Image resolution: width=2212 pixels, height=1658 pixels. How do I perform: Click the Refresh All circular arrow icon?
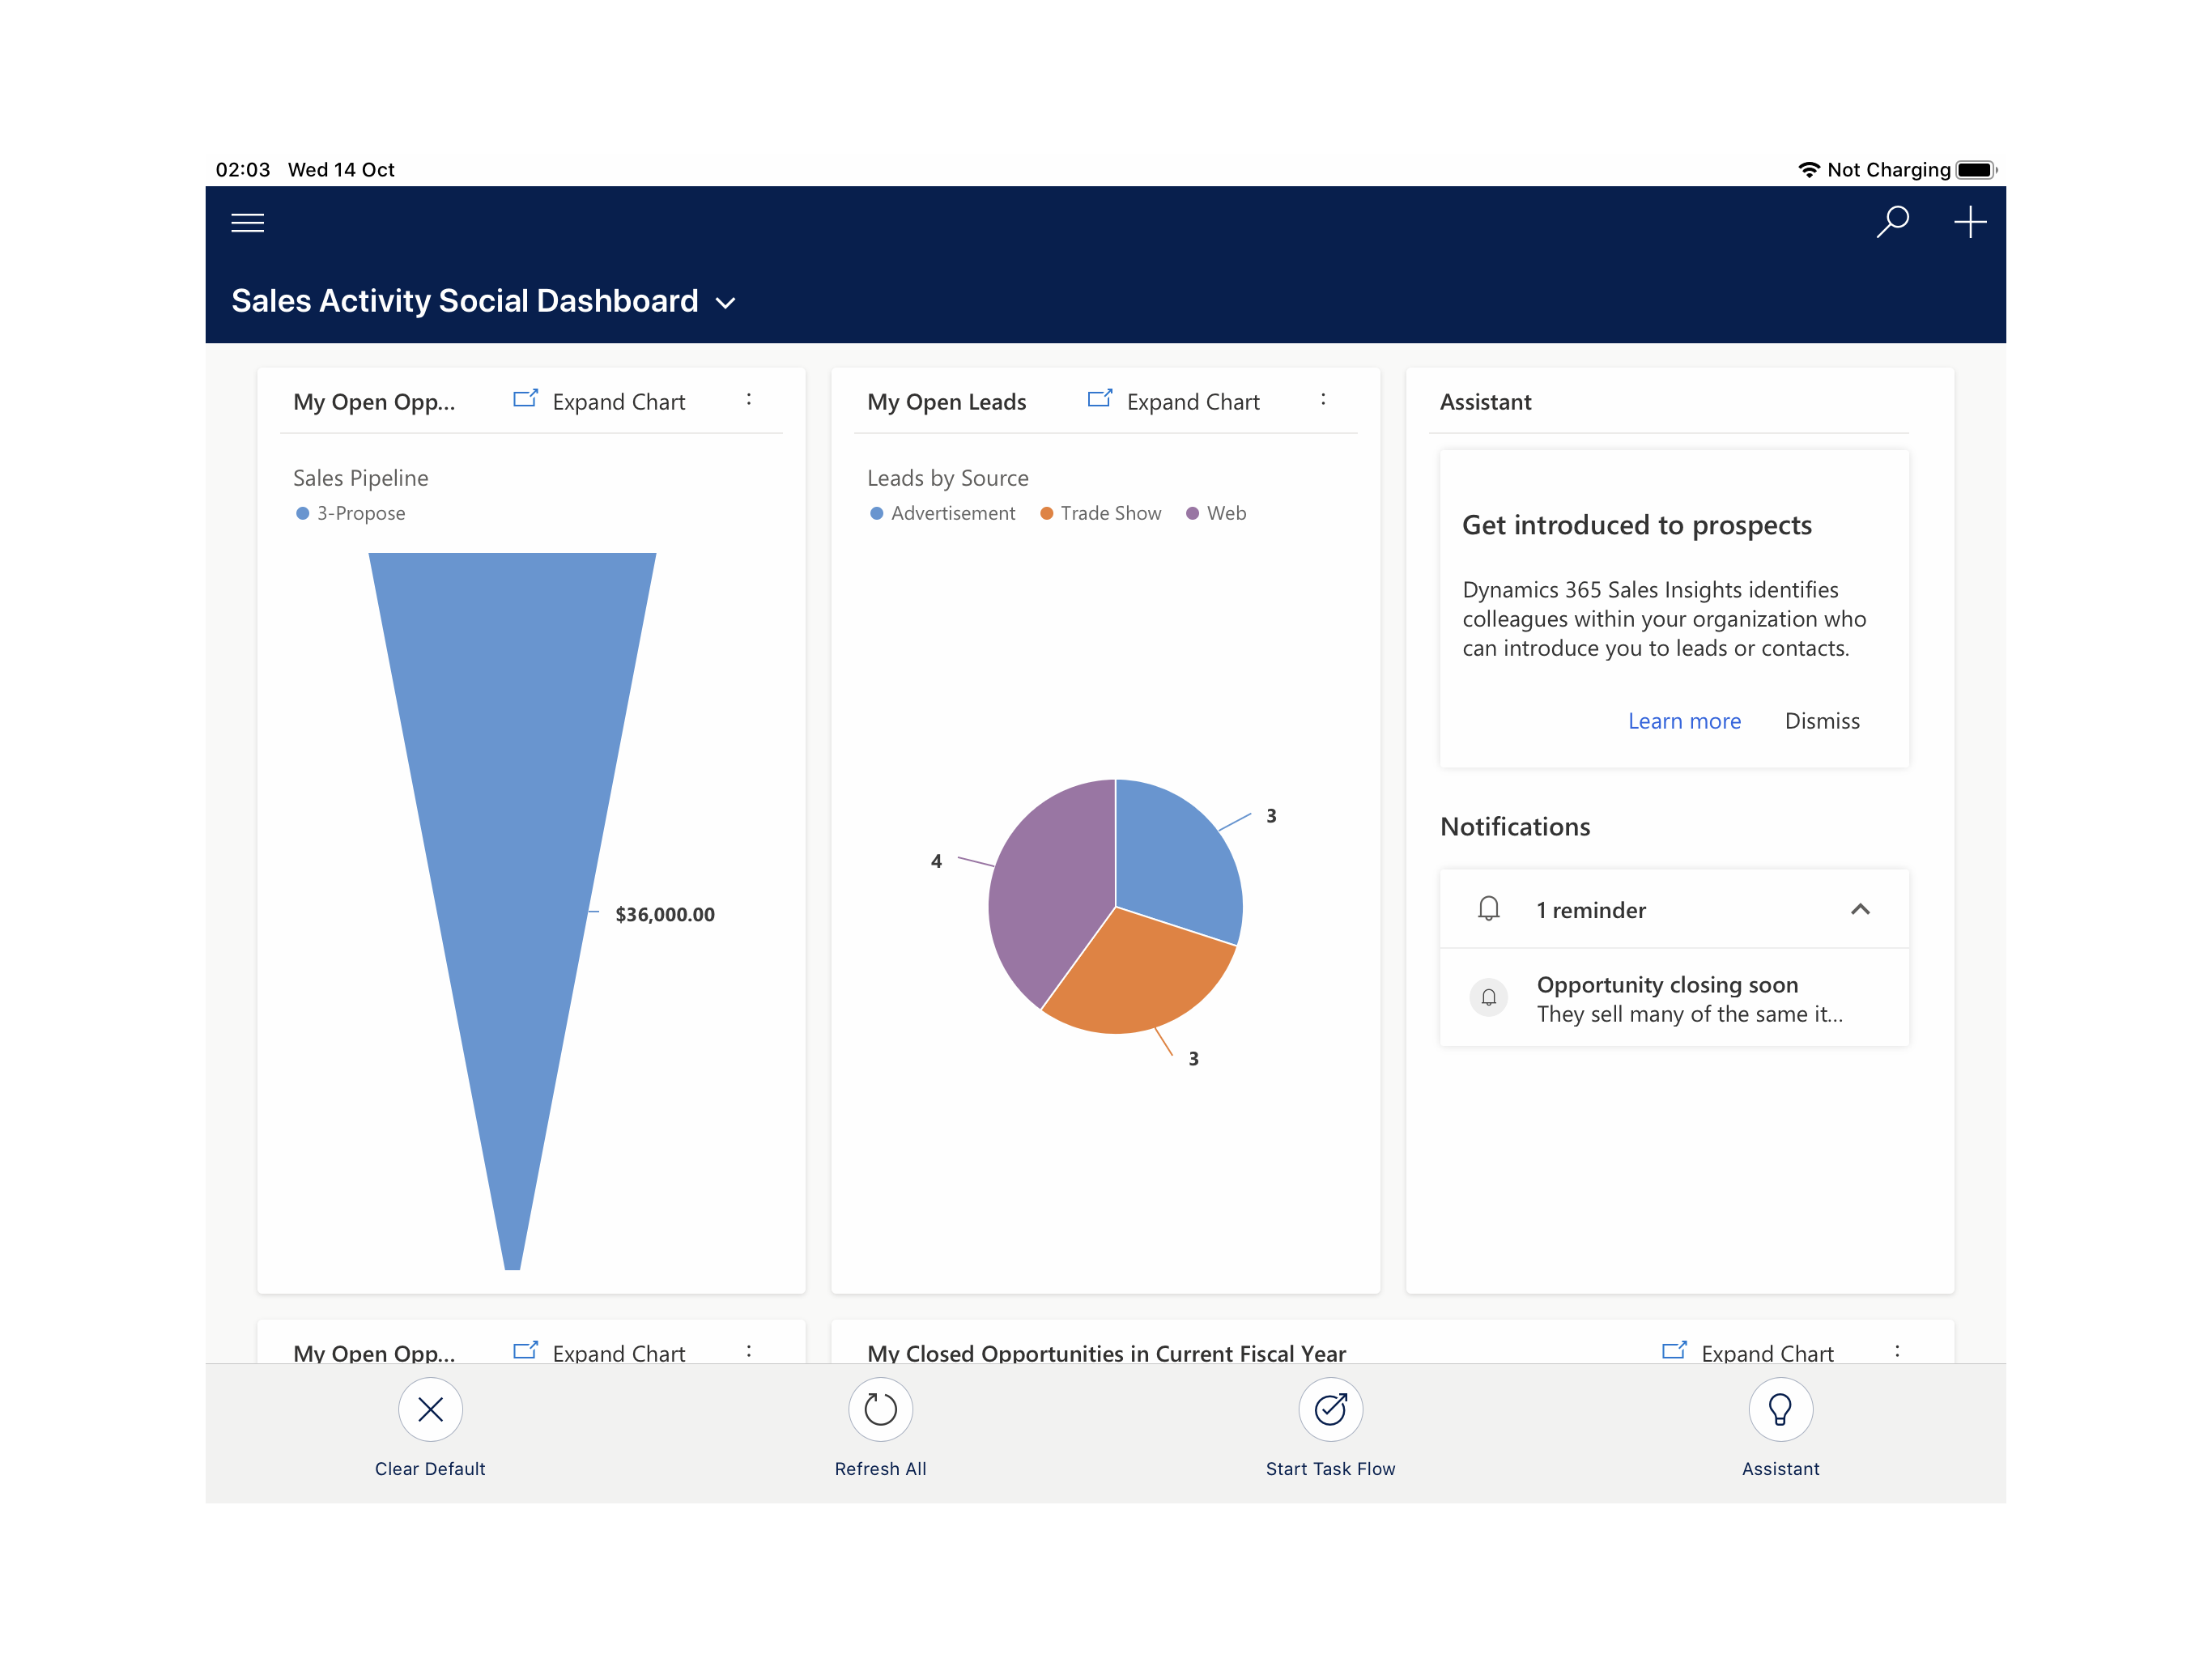point(880,1409)
